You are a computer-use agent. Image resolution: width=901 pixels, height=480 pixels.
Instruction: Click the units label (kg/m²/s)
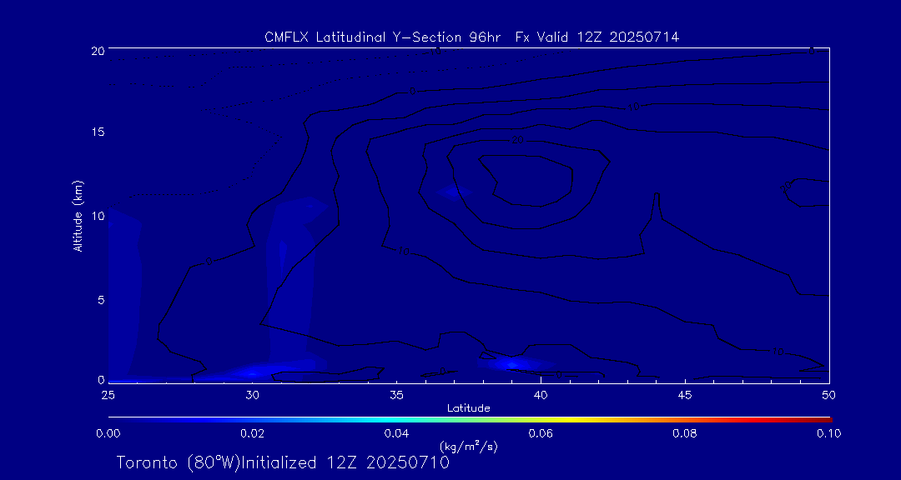(x=468, y=446)
